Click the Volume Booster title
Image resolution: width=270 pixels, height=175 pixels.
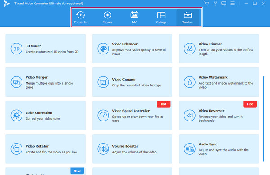click(125, 146)
